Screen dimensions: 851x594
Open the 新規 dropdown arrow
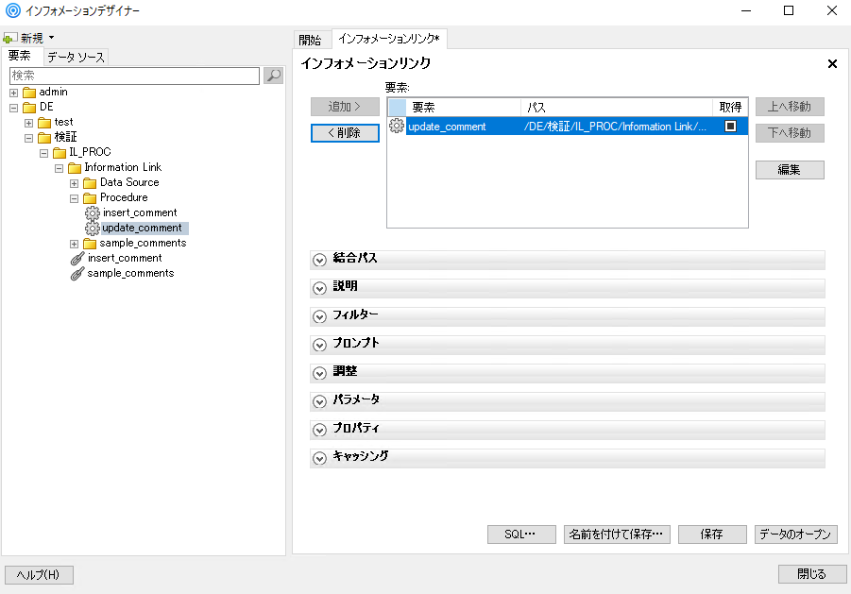pos(52,38)
